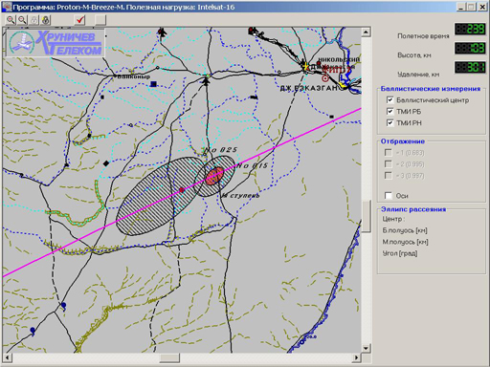Click the fourth toolbar icon with yellow highlight
The width and height of the screenshot is (490, 367).
pyautogui.click(x=46, y=20)
